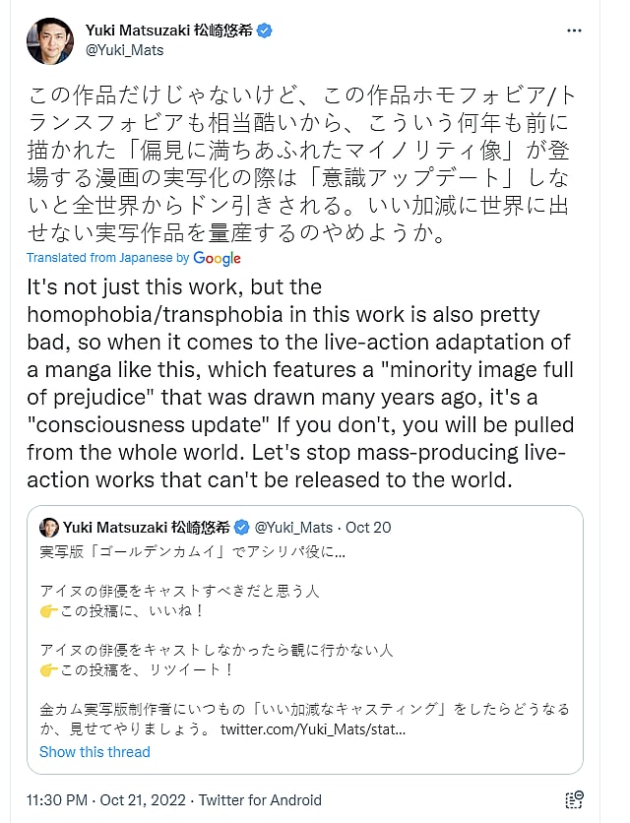Click the verified badge beside the author name
630x823 pixels.
[x=265, y=31]
